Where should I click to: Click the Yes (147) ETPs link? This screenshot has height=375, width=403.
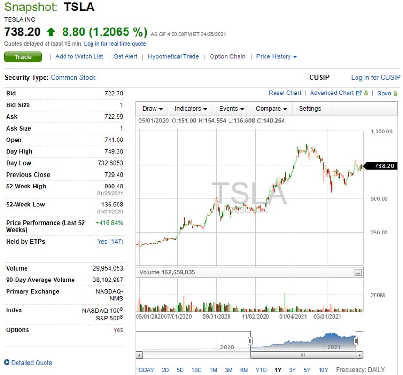110,242
